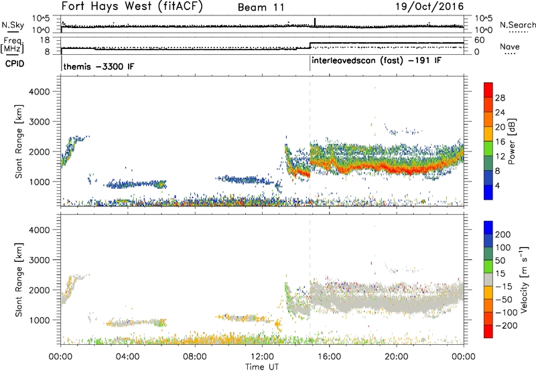Click the 'Nave' legend label
The width and height of the screenshot is (536, 371).
(x=510, y=46)
